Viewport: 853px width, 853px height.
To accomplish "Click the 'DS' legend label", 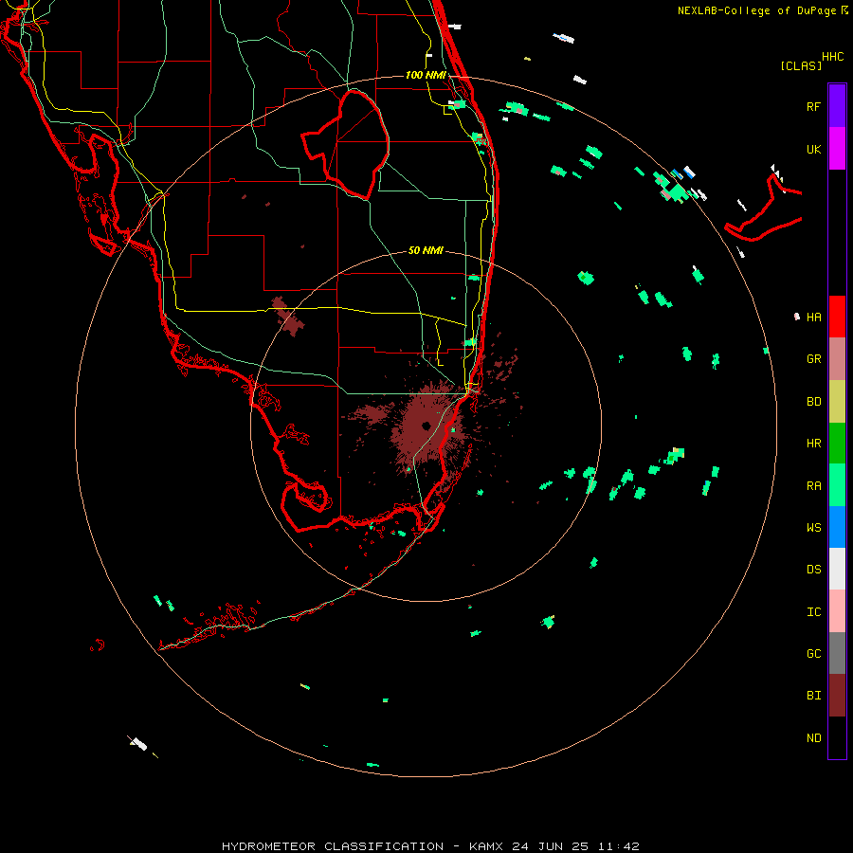I will pos(813,570).
